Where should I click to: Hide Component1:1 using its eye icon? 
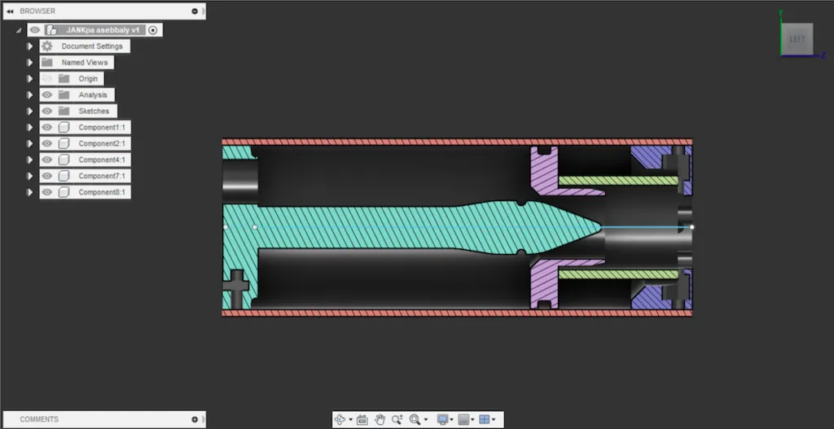(x=47, y=128)
